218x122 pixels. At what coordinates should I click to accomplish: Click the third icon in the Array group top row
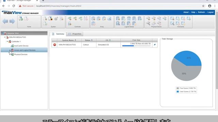click(104, 19)
